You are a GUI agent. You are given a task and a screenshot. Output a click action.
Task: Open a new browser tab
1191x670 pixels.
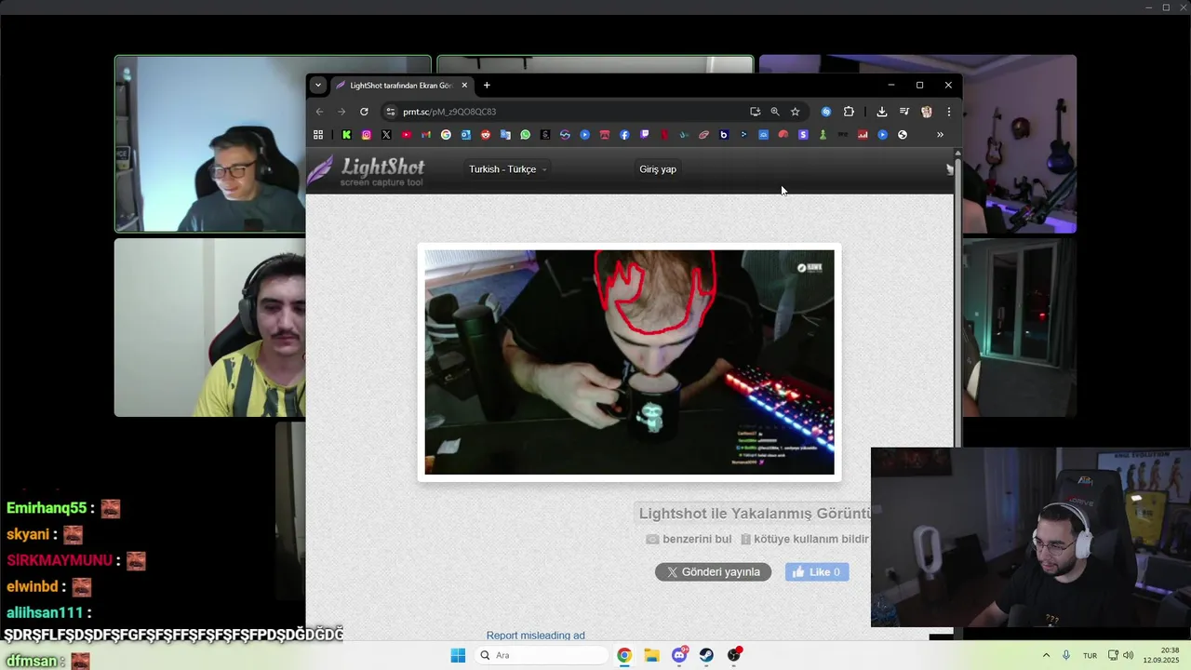487,86
